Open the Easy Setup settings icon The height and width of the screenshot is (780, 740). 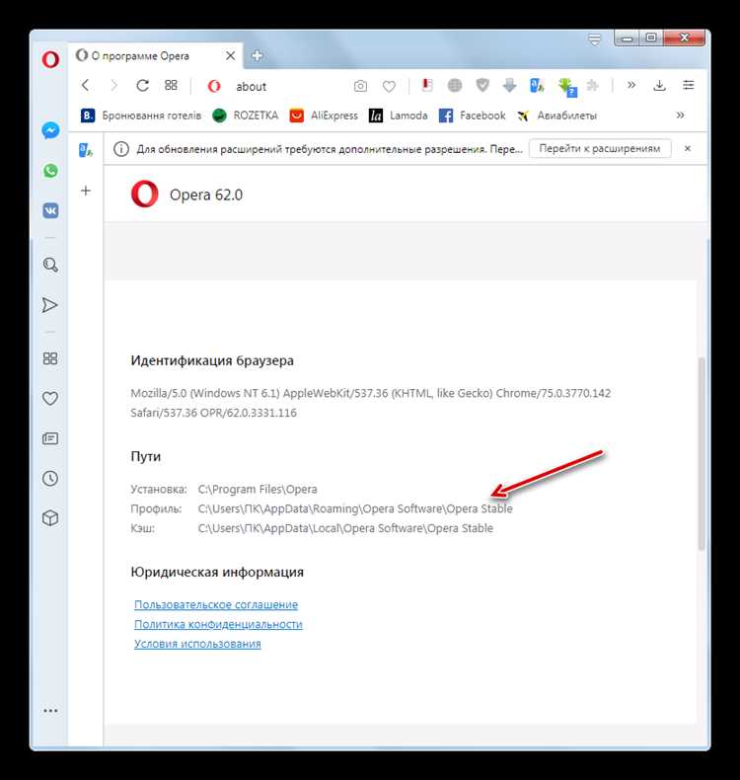click(x=689, y=85)
